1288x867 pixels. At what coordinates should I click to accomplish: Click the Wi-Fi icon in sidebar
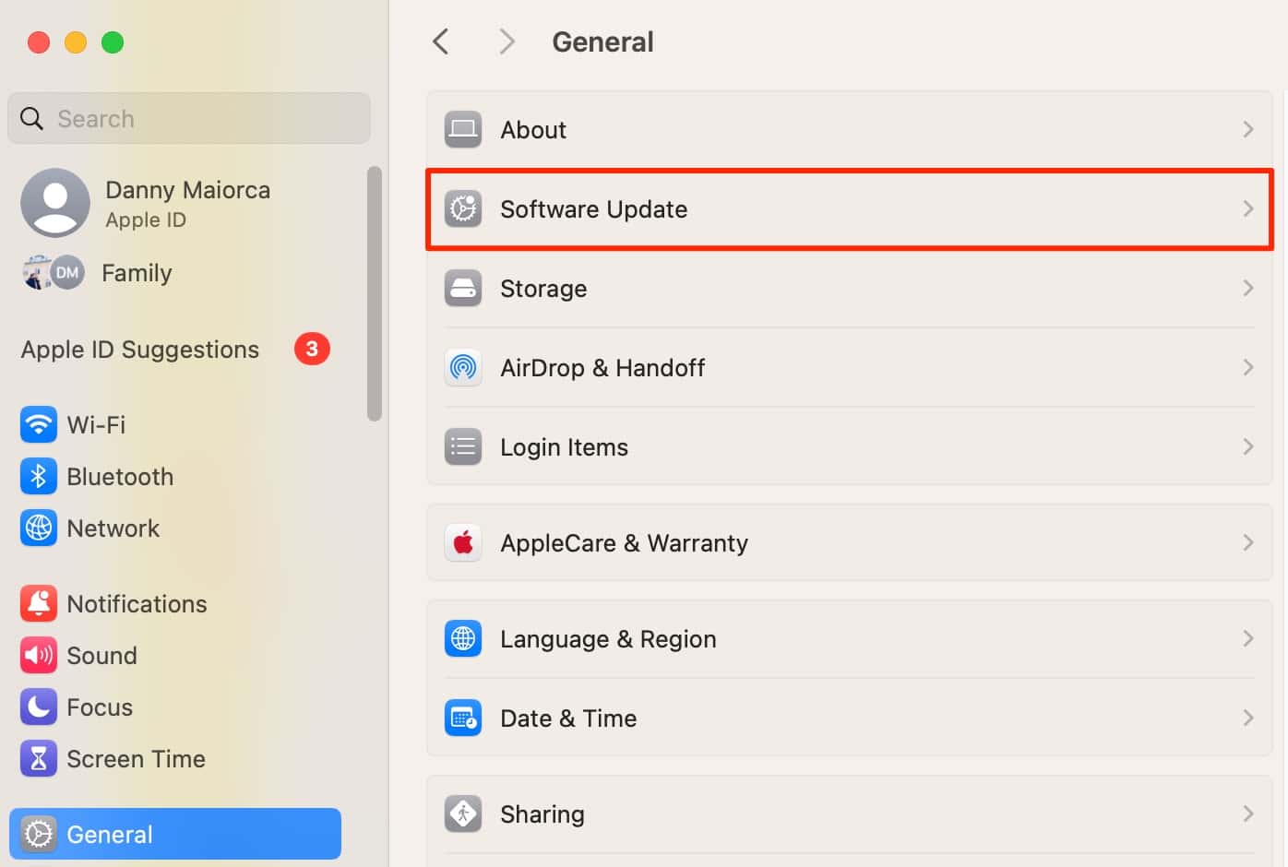point(38,425)
